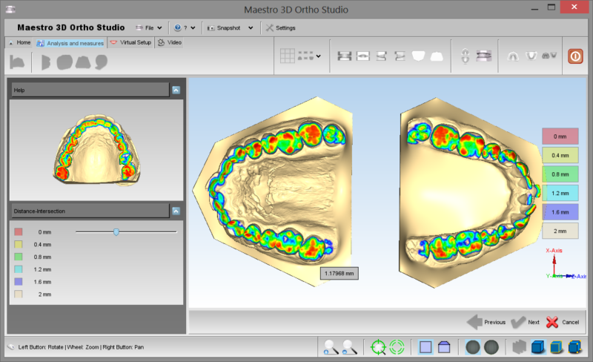Viewport: 593px width, 362px height.
Task: Click the Distance-Intersection panel header
Action: point(90,211)
